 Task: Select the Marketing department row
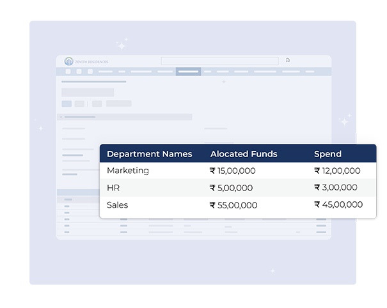[x=128, y=171]
